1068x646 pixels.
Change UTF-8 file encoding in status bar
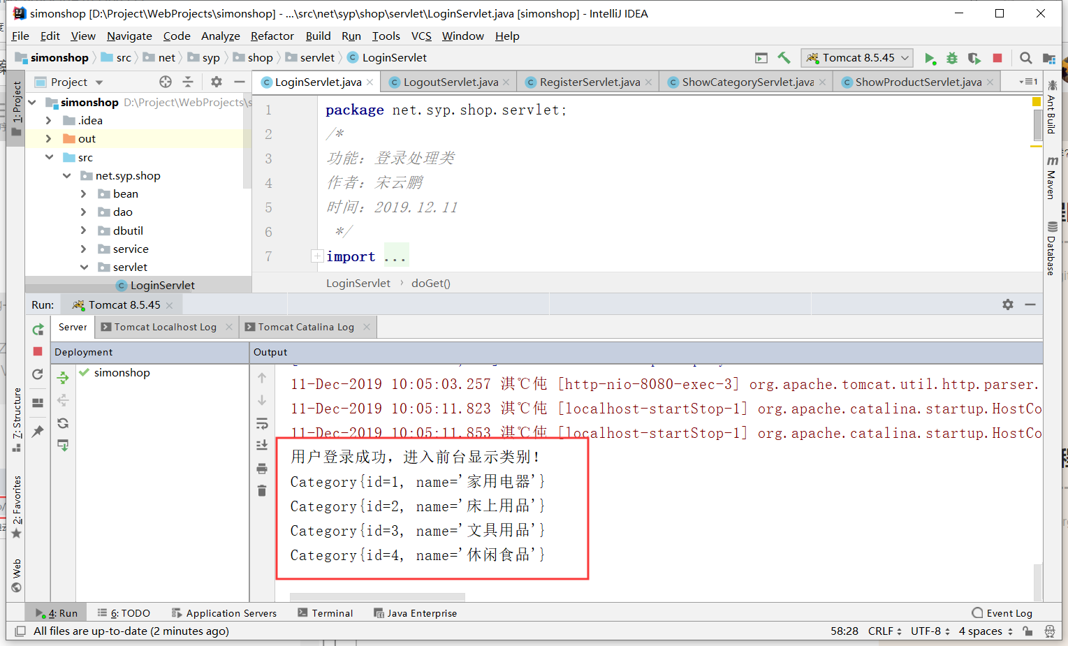click(x=930, y=631)
